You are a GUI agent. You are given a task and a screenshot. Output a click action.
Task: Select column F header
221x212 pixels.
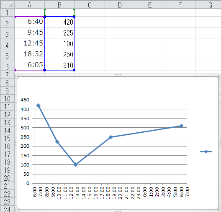point(180,5)
